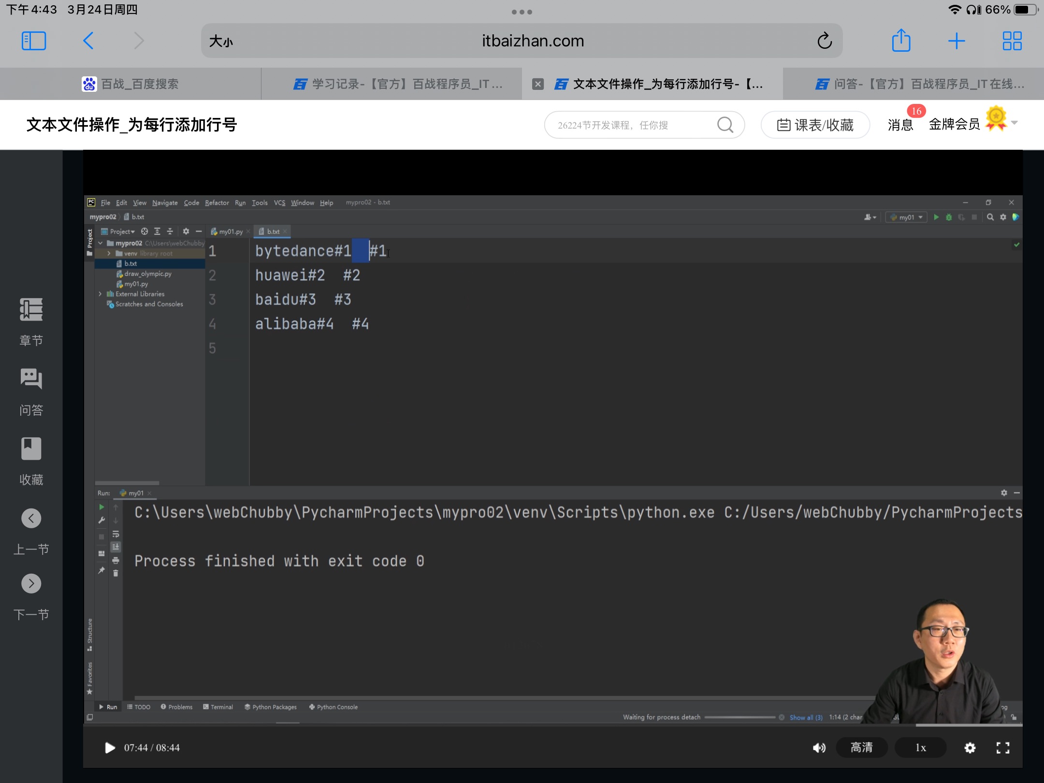Viewport: 1044px width, 783px height.
Task: Open the 大小 text size menu
Action: point(221,42)
